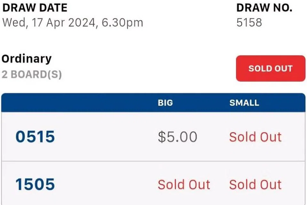Viewport: 307px width, 205px height.
Task: Tap the red SOLD OUT button
Action: tap(271, 69)
